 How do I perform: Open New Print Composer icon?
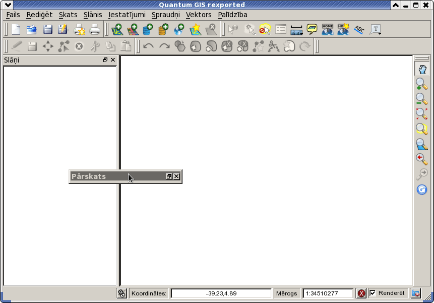(x=79, y=29)
